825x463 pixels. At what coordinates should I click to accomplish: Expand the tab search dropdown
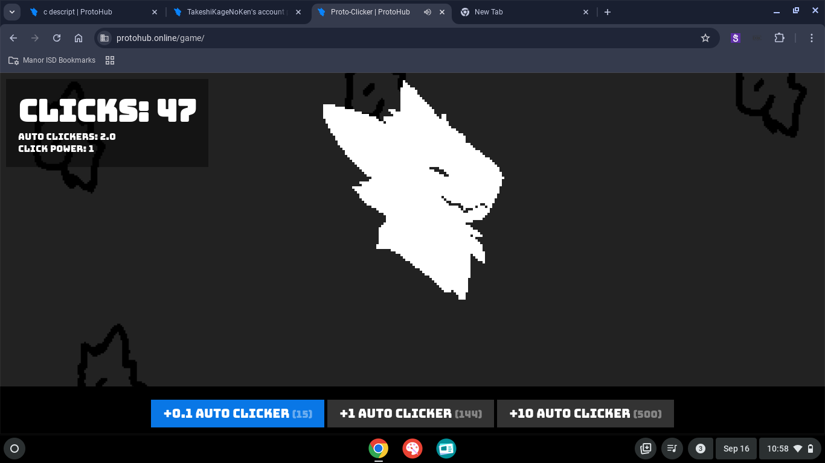(11, 12)
